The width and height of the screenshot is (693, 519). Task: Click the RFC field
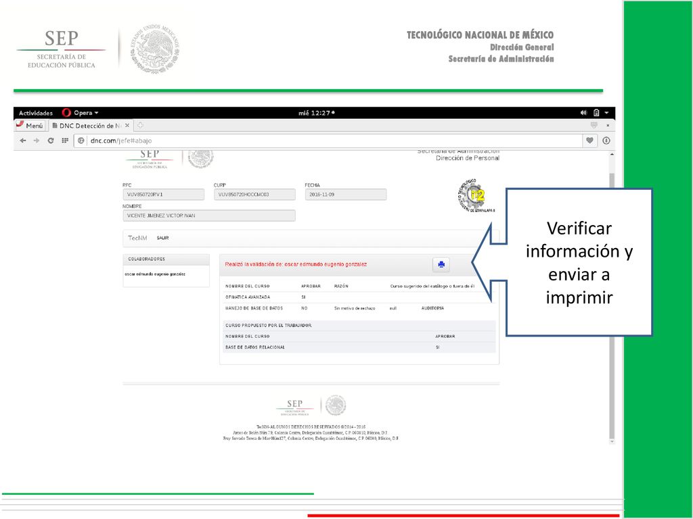[x=164, y=194]
